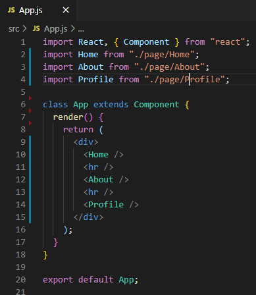
Task: Click on "react" string in line 1
Action: (228, 41)
